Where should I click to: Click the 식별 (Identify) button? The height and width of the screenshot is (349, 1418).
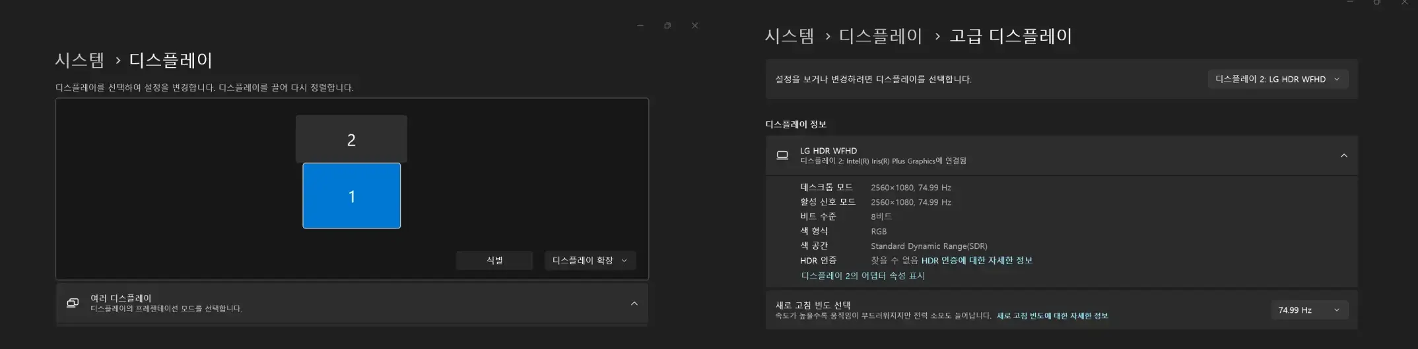(494, 260)
